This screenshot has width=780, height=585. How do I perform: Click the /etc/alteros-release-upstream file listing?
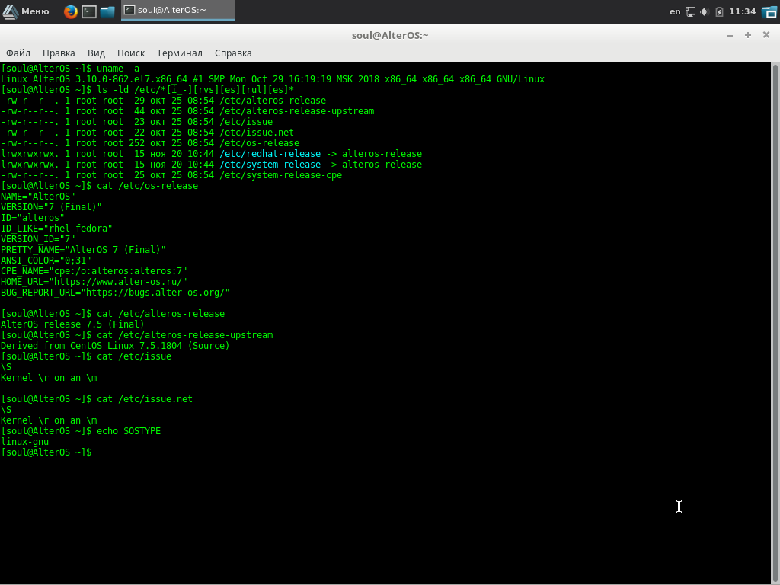pos(187,111)
